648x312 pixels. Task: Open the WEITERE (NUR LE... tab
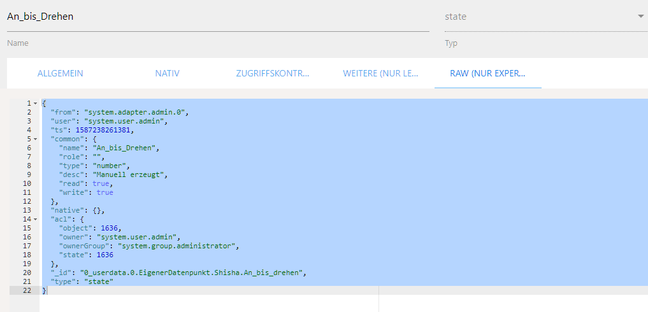point(380,74)
